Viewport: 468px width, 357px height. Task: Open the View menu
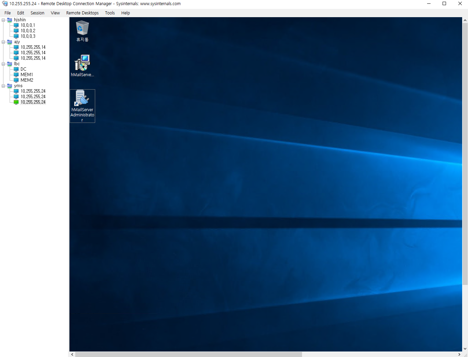pos(55,13)
